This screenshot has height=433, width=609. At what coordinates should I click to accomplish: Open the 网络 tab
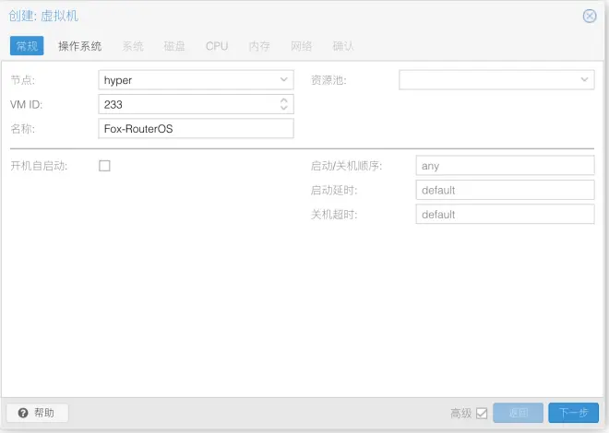[x=302, y=46]
